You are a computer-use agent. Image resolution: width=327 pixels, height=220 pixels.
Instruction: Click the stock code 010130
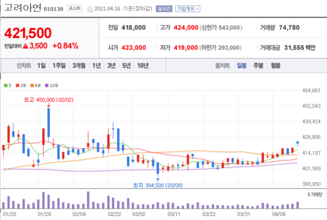pos(53,9)
